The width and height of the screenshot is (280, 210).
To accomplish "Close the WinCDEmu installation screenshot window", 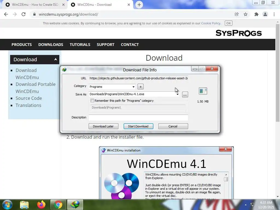I will click(226, 149).
